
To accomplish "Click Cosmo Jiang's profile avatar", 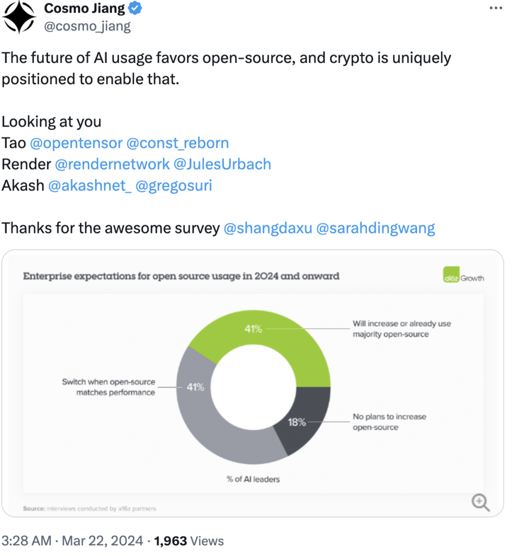I will (x=18, y=17).
